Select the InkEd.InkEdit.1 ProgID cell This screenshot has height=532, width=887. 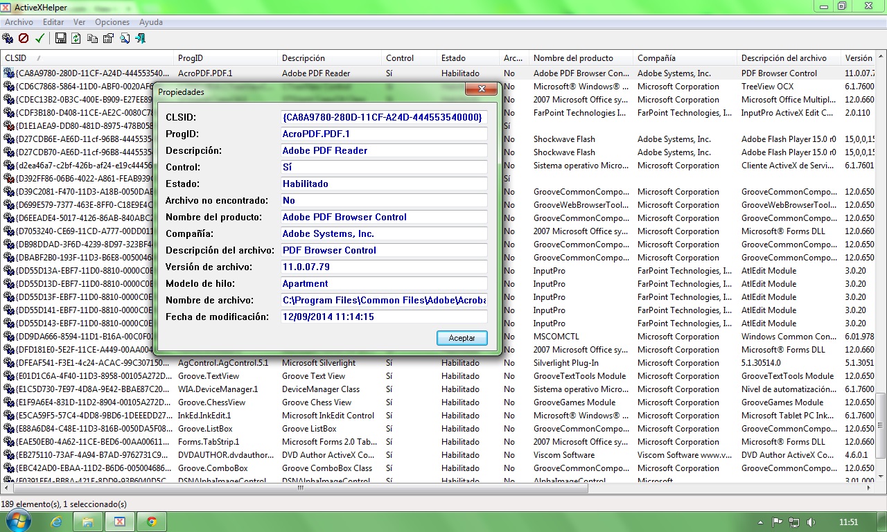204,416
